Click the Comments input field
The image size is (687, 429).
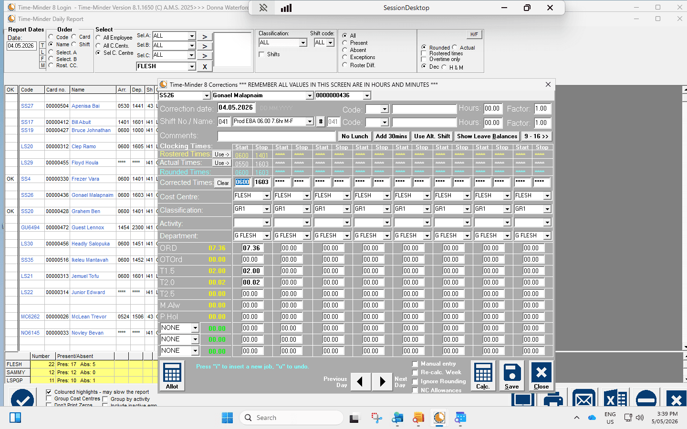tap(277, 136)
